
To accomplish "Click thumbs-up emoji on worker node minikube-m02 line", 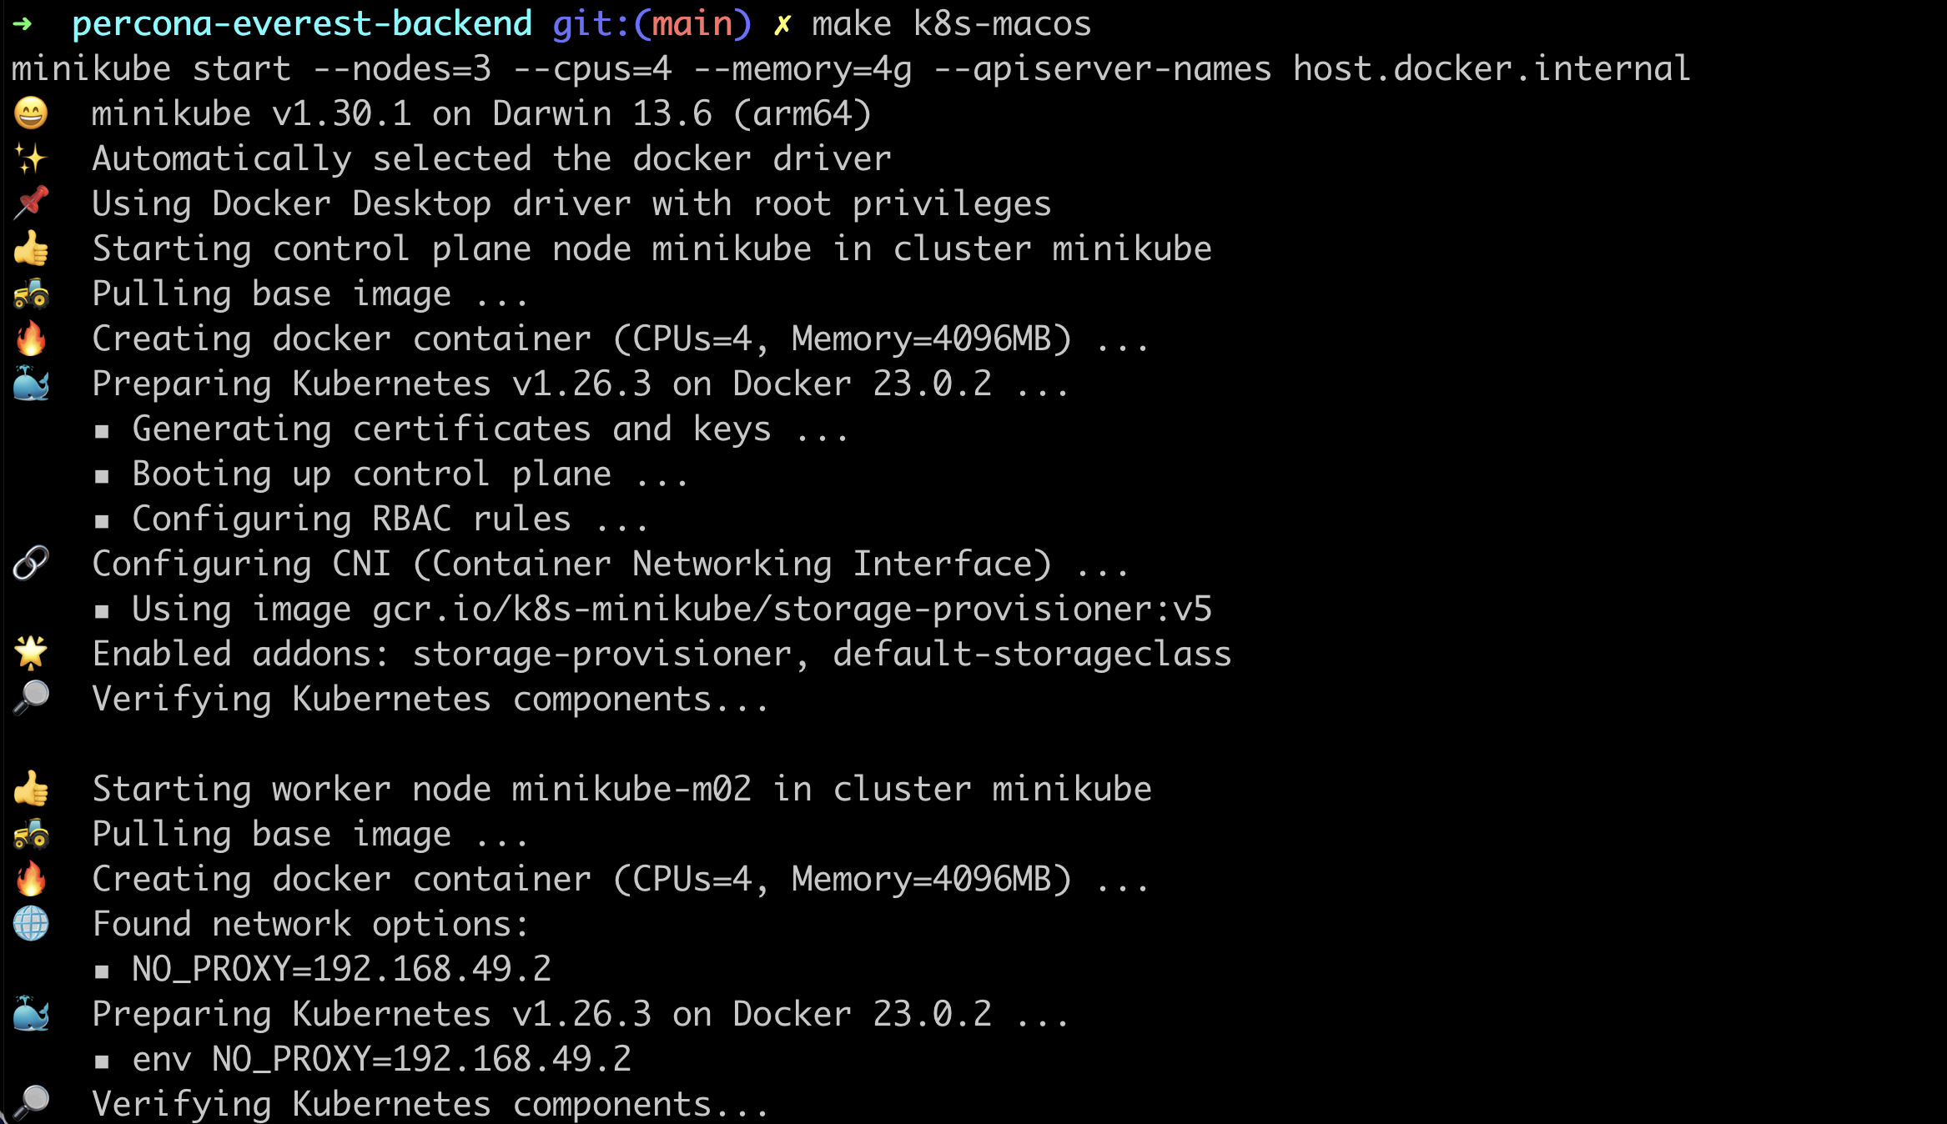I will 31,789.
